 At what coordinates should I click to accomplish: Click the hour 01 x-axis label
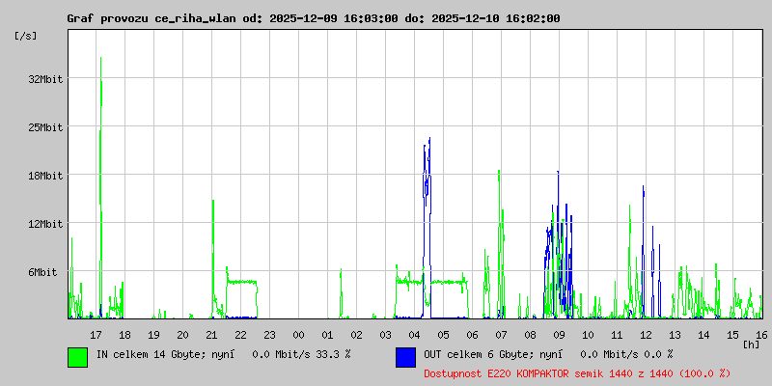[327, 335]
